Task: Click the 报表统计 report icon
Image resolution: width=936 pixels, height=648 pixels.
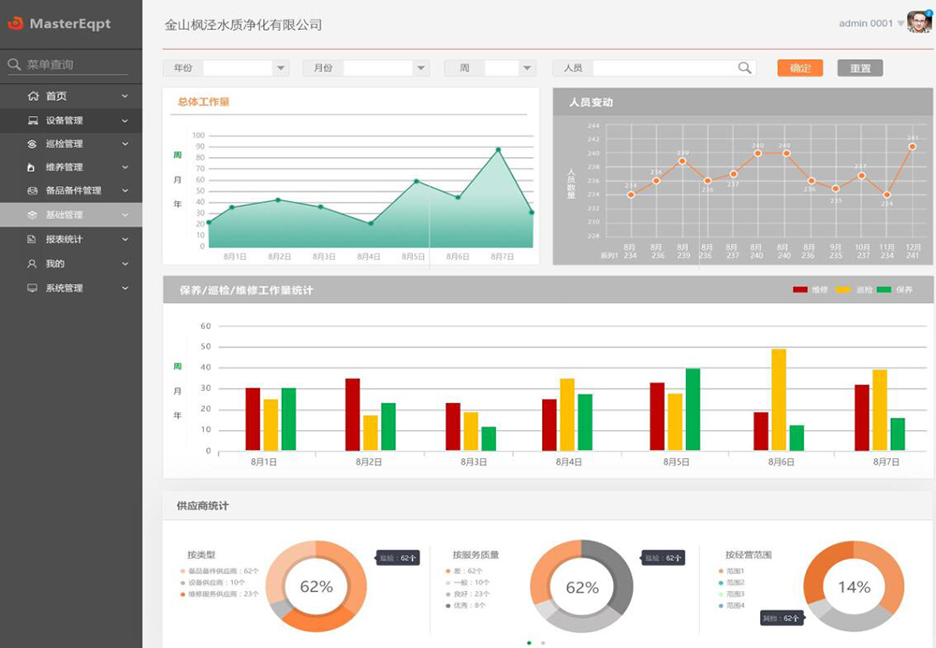Action: pos(32,239)
